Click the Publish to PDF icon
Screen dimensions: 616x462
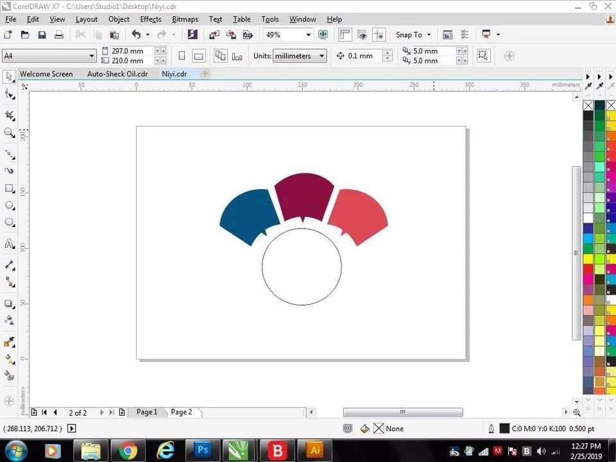click(248, 35)
